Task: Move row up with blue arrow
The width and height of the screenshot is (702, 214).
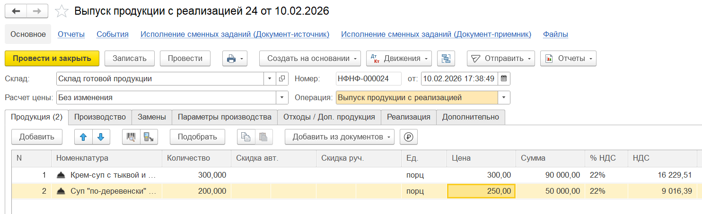Action: pos(84,137)
